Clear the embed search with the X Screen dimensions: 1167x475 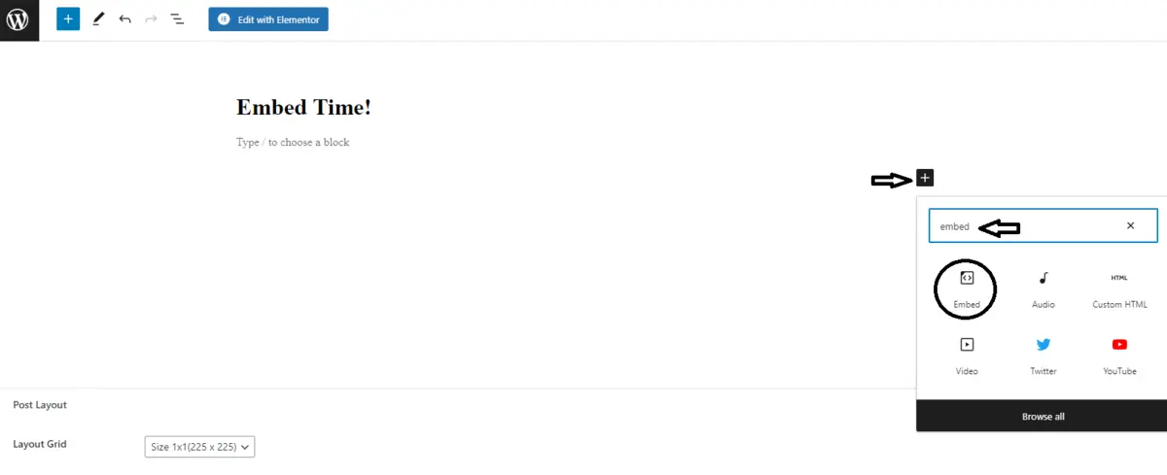[x=1130, y=225]
